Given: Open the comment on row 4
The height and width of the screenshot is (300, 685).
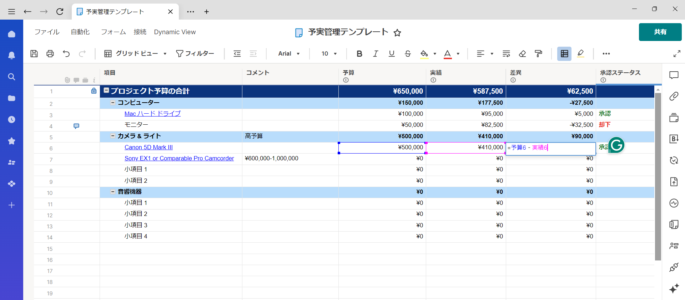Looking at the screenshot, I should coord(76,126).
